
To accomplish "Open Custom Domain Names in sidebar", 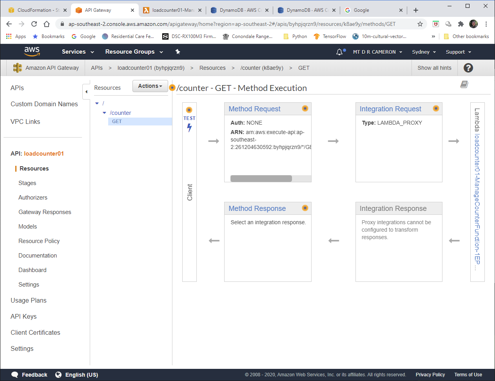I will [44, 104].
